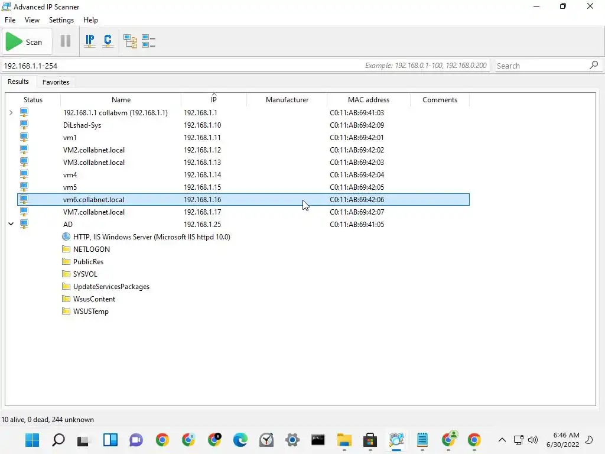605x454 pixels.
Task: Collapse the AD host row
Action: tap(11, 224)
